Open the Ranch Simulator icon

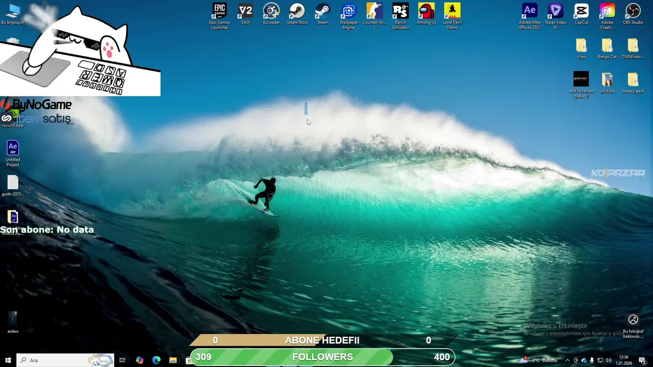[400, 16]
